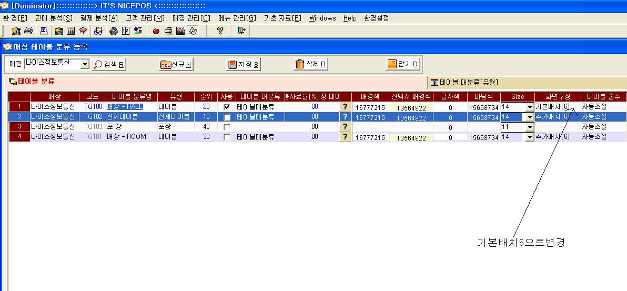
Task: Open the POS terminal toolbar icon
Action: pos(44,31)
